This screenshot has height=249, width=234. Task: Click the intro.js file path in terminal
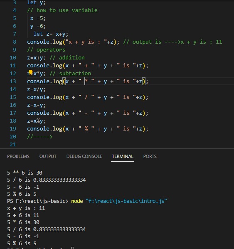tap(126, 201)
